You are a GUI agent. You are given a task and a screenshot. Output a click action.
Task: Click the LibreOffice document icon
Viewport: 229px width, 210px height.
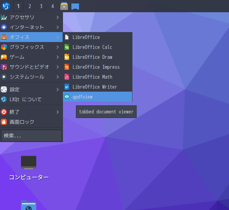point(67,37)
